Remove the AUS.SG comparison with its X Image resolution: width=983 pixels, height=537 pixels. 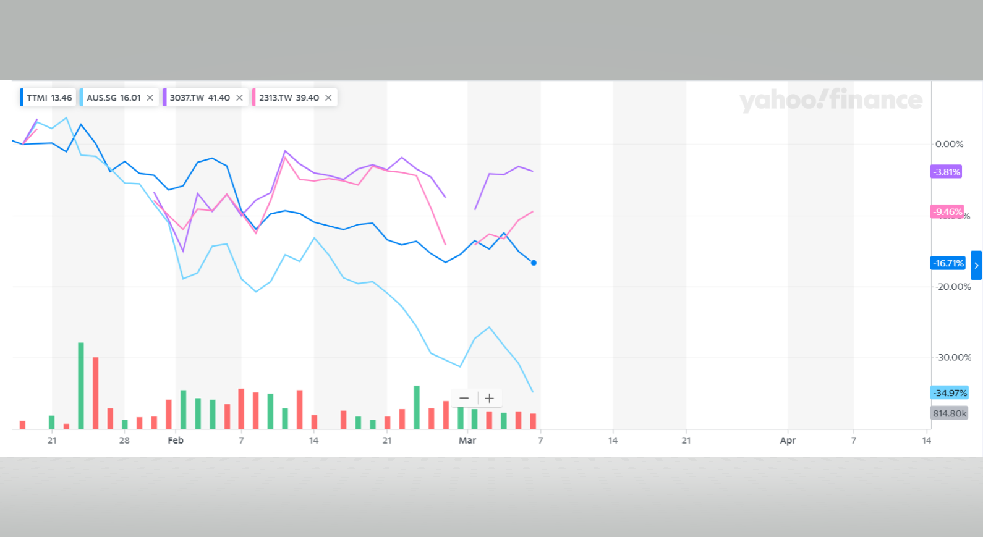pos(150,98)
